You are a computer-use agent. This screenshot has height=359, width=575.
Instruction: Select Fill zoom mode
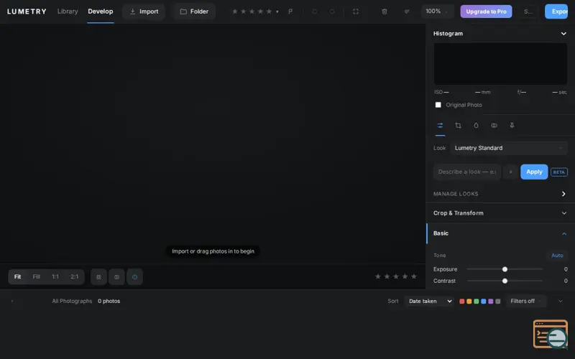37,277
